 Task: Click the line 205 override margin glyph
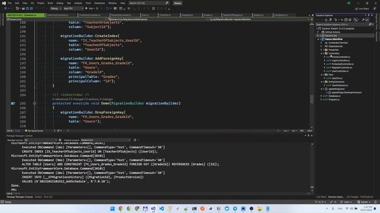click(13, 104)
